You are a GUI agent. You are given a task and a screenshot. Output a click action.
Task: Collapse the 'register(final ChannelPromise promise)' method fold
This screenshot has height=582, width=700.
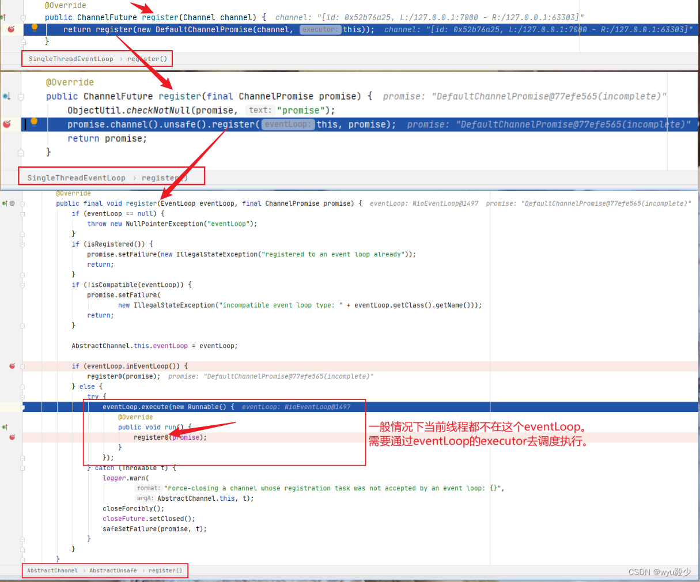coord(21,96)
